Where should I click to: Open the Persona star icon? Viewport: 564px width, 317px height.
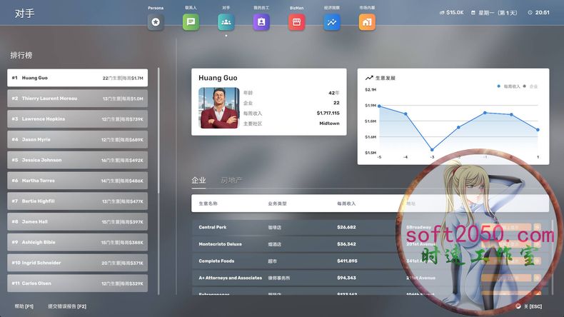click(156, 22)
